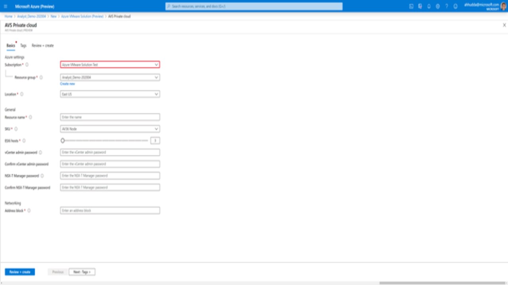Click the General section heading
Screen dimensions: 508x285
coord(10,110)
